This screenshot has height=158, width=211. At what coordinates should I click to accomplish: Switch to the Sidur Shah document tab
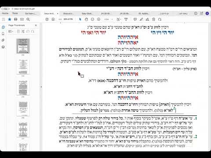click(87, 14)
